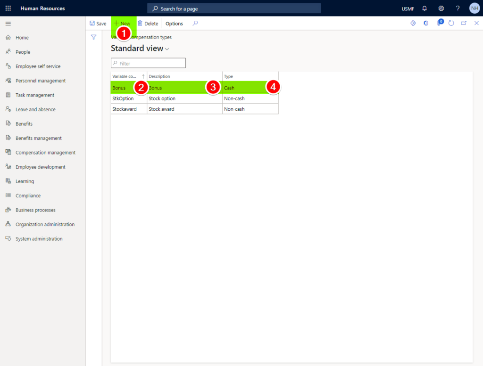Image resolution: width=483 pixels, height=366 pixels.
Task: Open the personalize-page diamond icon
Action: pyautogui.click(x=413, y=23)
